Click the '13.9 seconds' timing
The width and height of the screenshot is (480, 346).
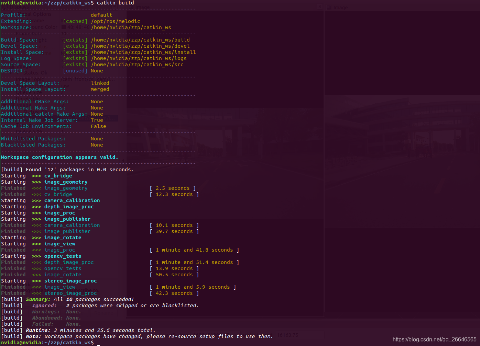point(174,268)
